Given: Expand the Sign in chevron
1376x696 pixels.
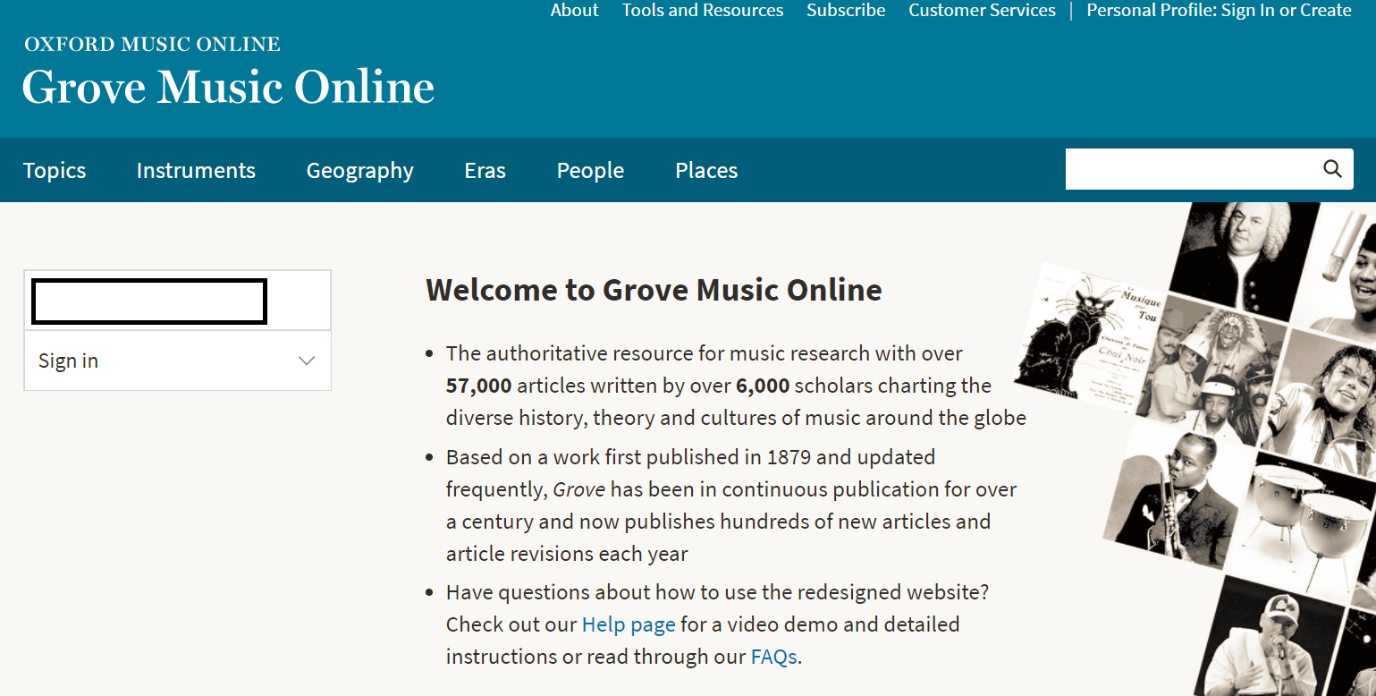Looking at the screenshot, I should coord(307,361).
